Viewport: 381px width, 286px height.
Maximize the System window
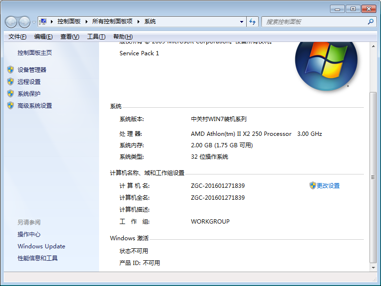(x=353, y=9)
